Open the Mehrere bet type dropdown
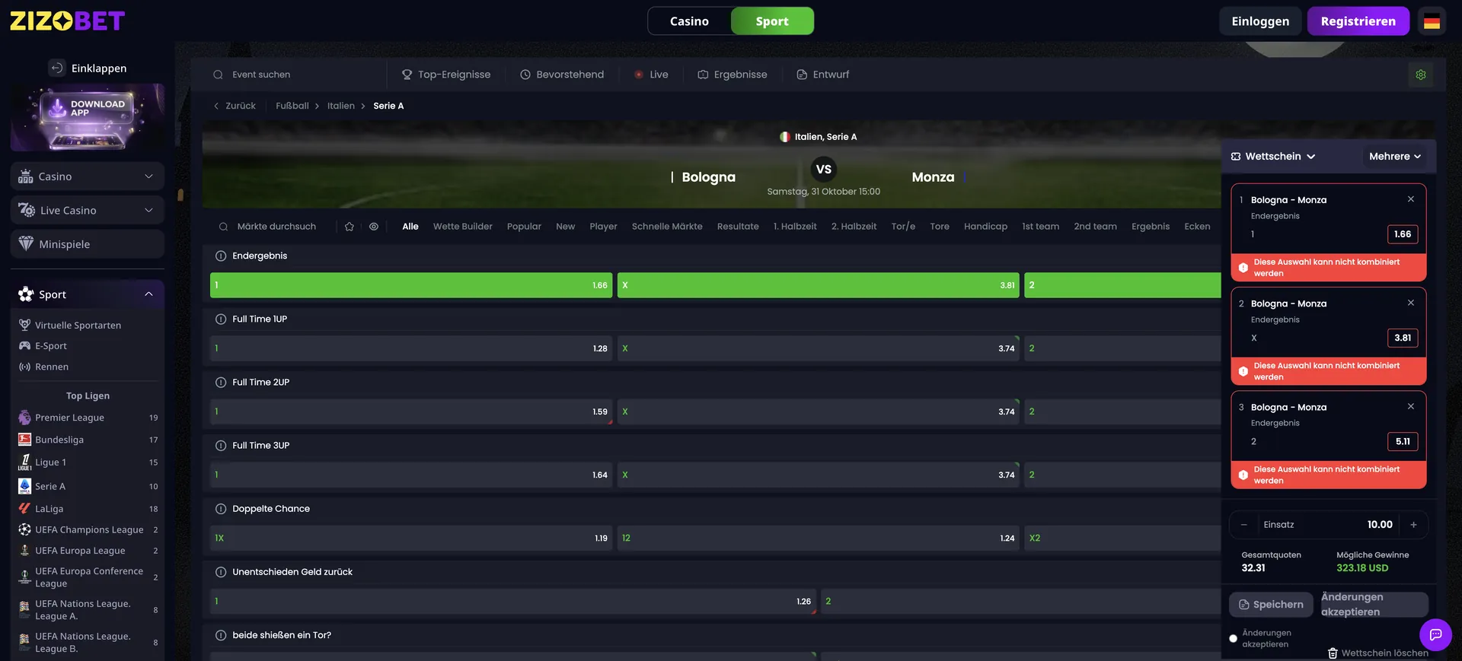The image size is (1462, 661). [x=1395, y=157]
